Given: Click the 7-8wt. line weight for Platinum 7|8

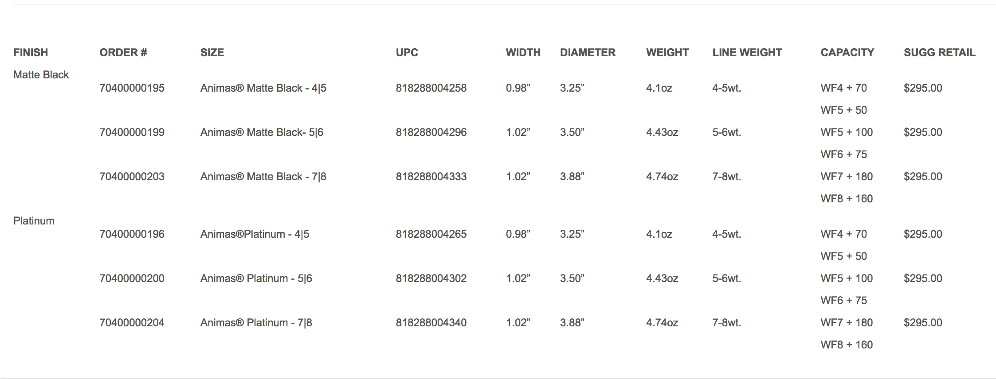Looking at the screenshot, I should click(726, 323).
